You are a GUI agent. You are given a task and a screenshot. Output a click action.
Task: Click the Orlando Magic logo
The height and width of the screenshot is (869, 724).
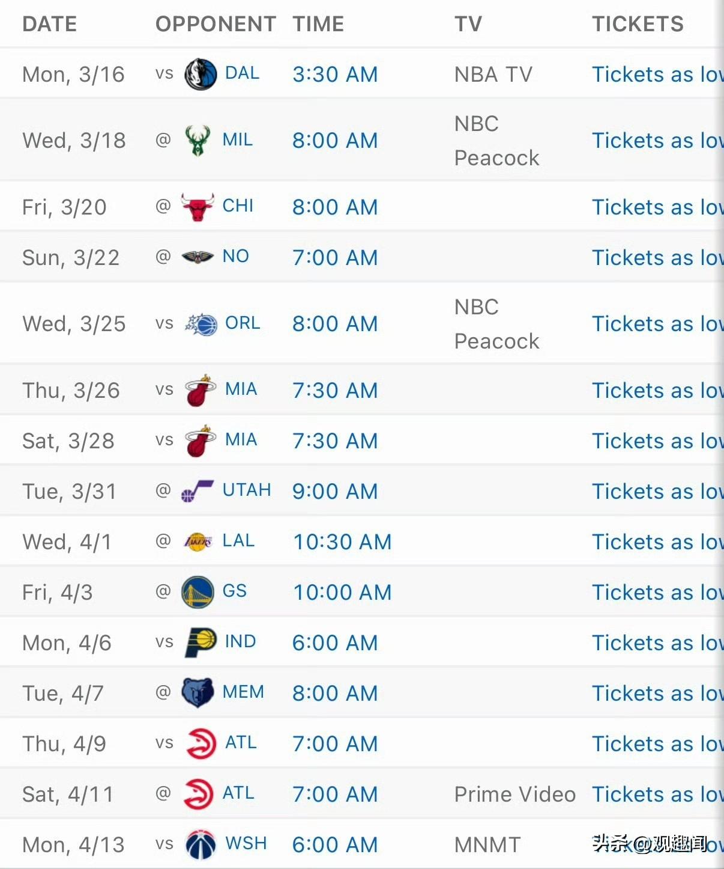tap(201, 325)
